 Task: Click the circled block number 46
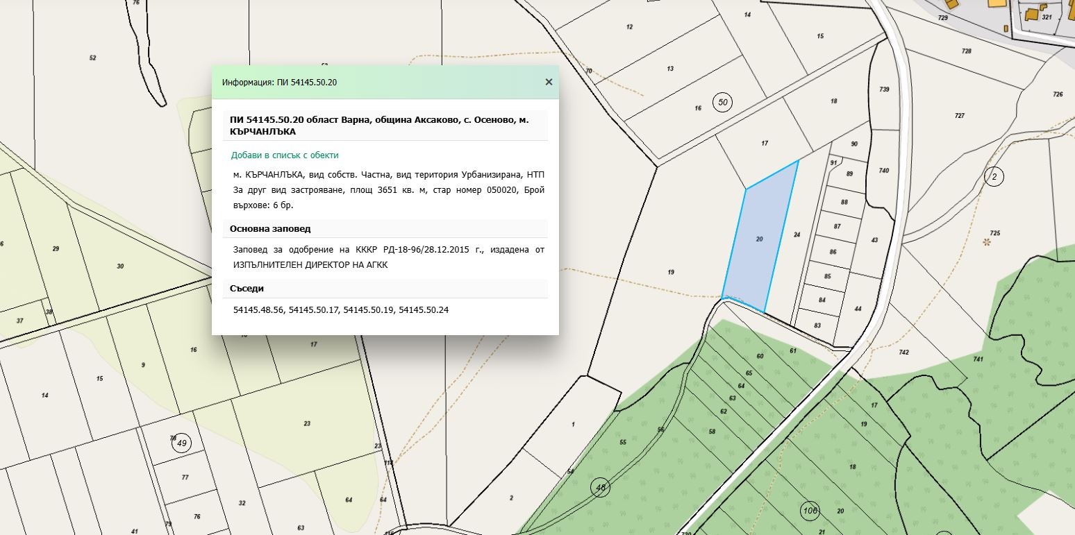tap(601, 488)
